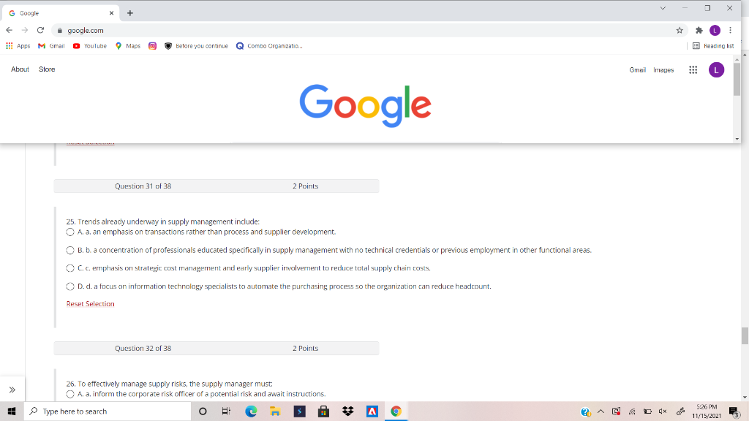Open the Store link on the Google homepage

point(46,69)
